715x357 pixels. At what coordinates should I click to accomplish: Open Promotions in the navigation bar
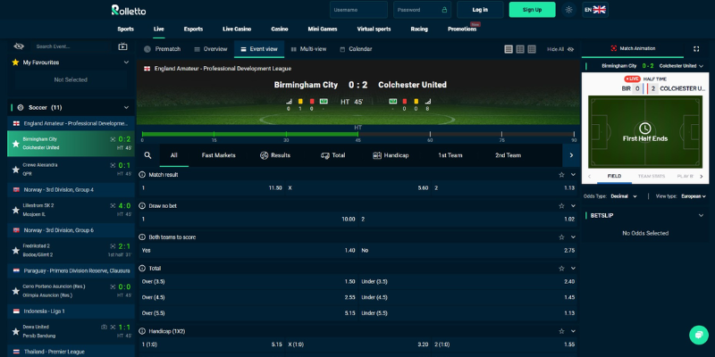click(462, 29)
